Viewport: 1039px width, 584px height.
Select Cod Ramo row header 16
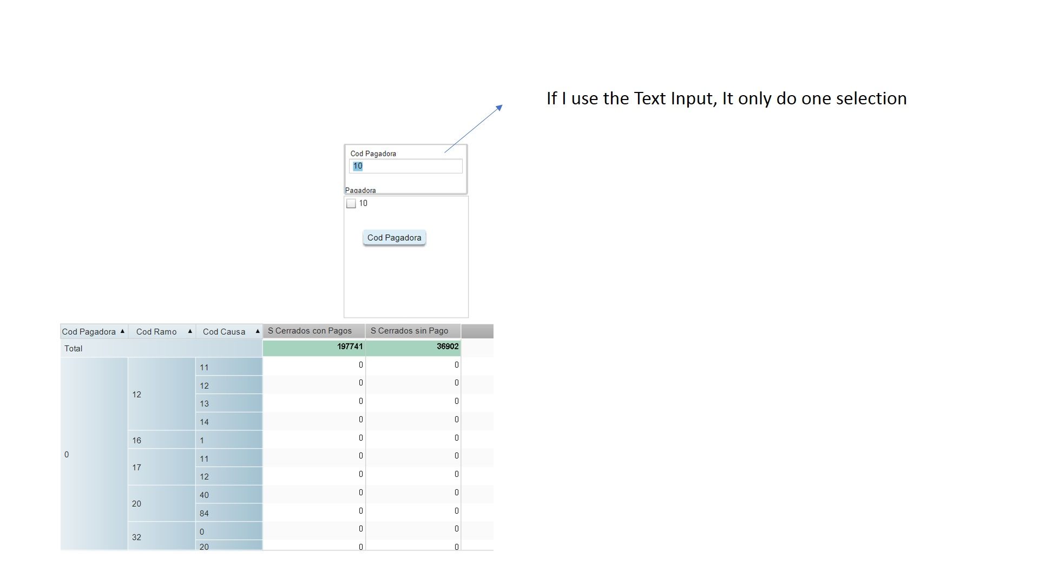(136, 440)
